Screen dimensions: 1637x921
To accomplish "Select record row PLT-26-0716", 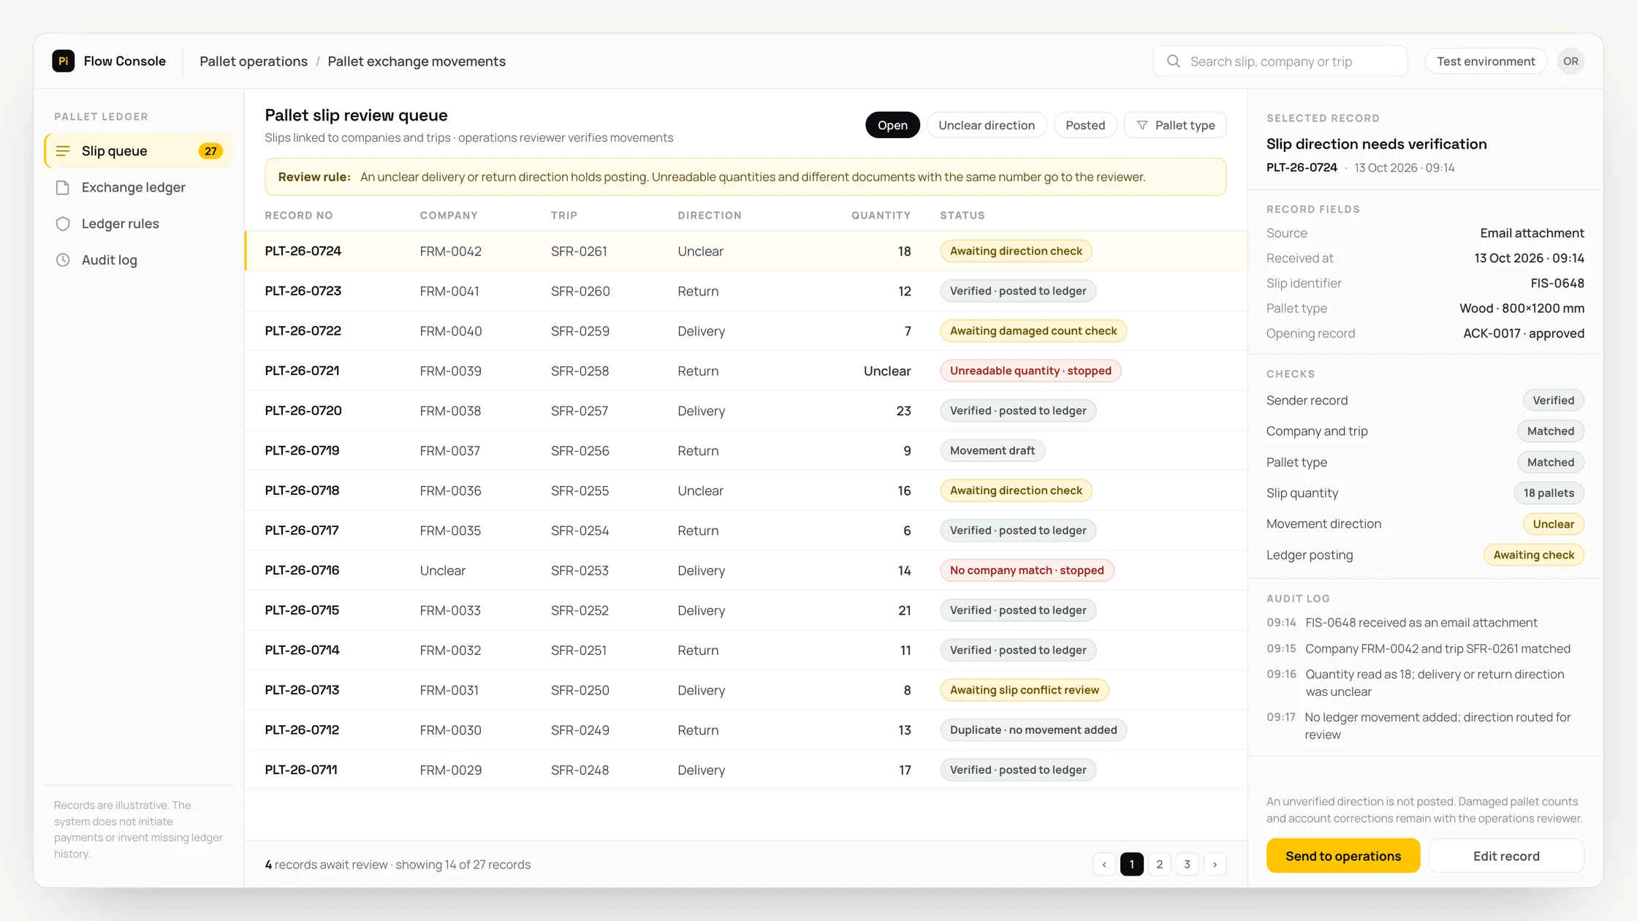I will (x=745, y=570).
